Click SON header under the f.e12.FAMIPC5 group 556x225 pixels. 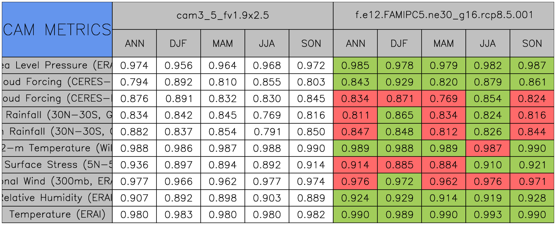click(x=532, y=43)
